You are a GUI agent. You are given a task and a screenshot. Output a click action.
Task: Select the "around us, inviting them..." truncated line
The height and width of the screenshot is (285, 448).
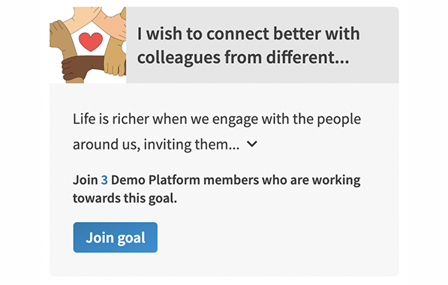click(156, 144)
